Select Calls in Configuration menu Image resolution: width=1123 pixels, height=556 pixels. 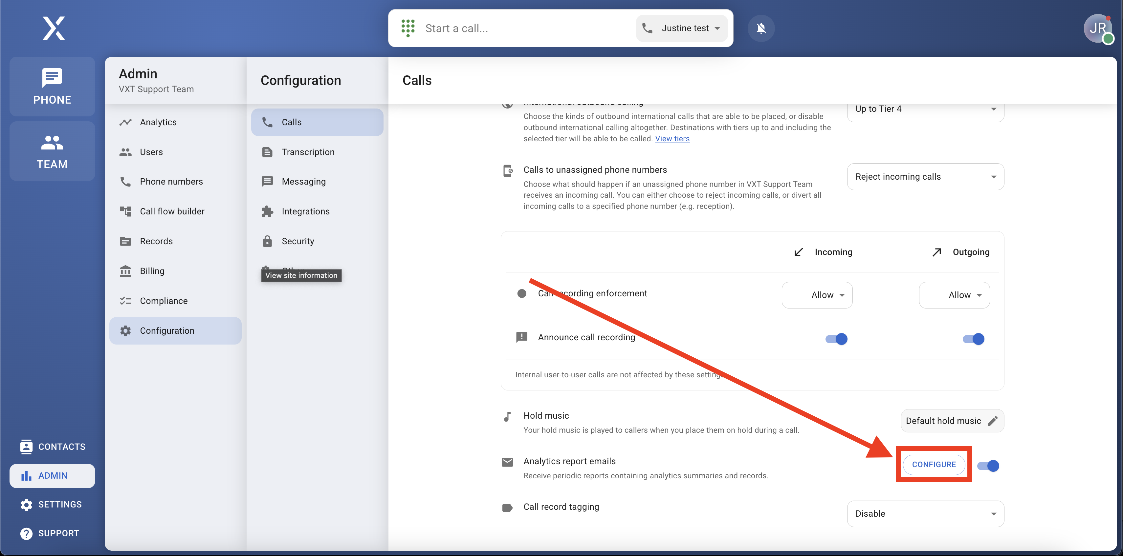click(x=317, y=122)
